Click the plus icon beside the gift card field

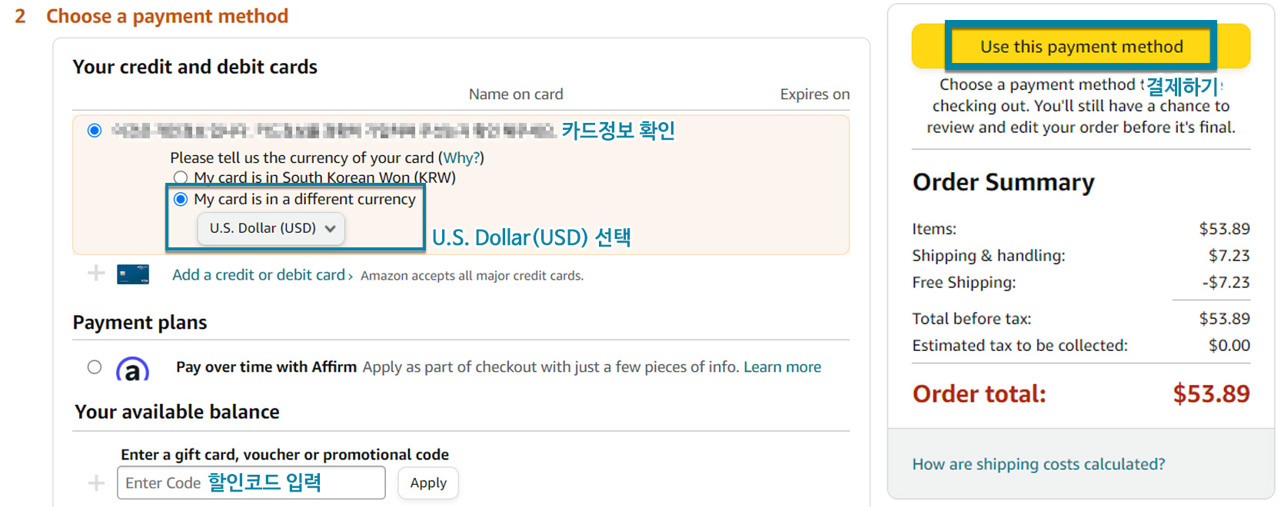(95, 482)
